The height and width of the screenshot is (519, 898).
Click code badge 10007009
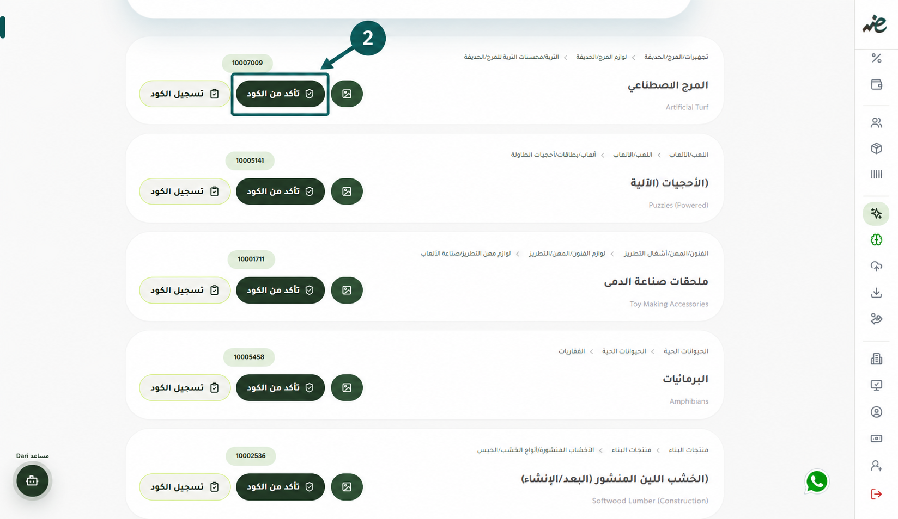point(247,63)
